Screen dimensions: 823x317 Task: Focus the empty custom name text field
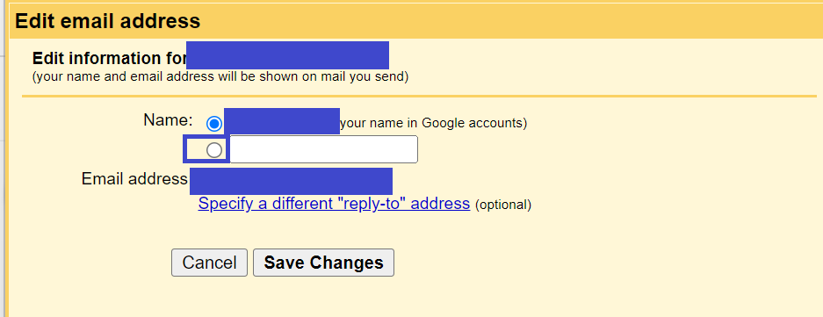tap(324, 149)
